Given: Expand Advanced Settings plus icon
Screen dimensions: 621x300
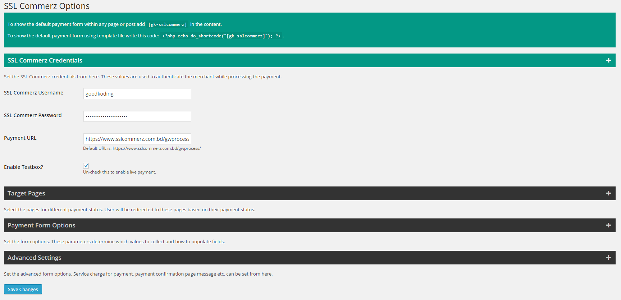Looking at the screenshot, I should [608, 258].
